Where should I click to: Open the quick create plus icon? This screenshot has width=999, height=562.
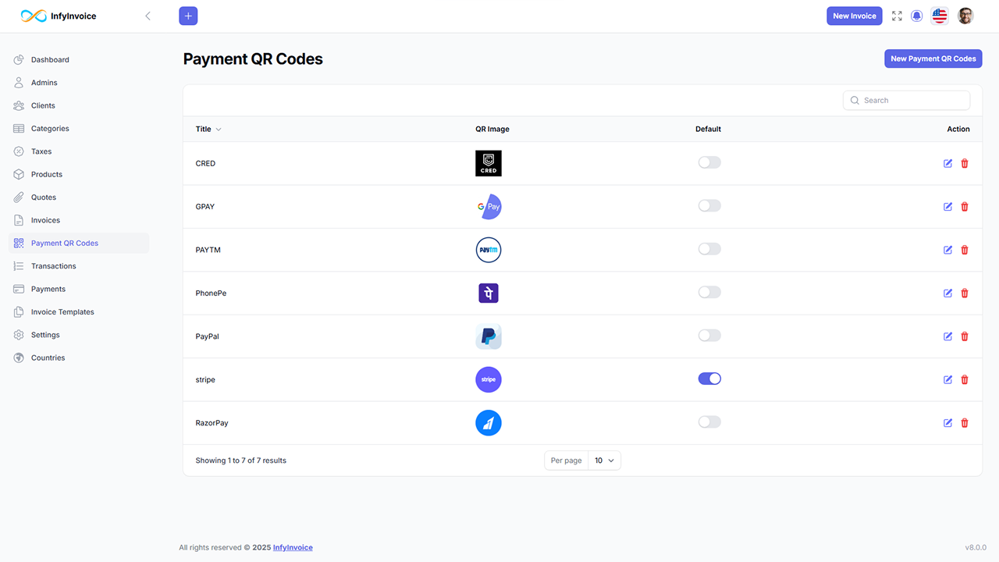(x=187, y=16)
